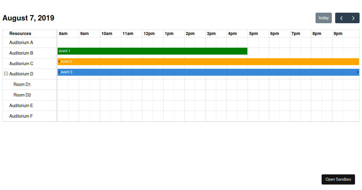362x190 pixels.
Task: Select the Room D1 child resource
Action: click(22, 84)
